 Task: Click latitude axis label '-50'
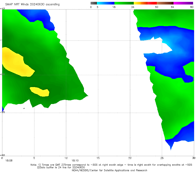(2, 74)
